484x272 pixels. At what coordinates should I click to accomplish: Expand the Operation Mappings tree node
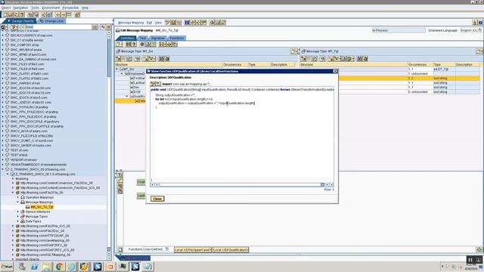click(18, 197)
